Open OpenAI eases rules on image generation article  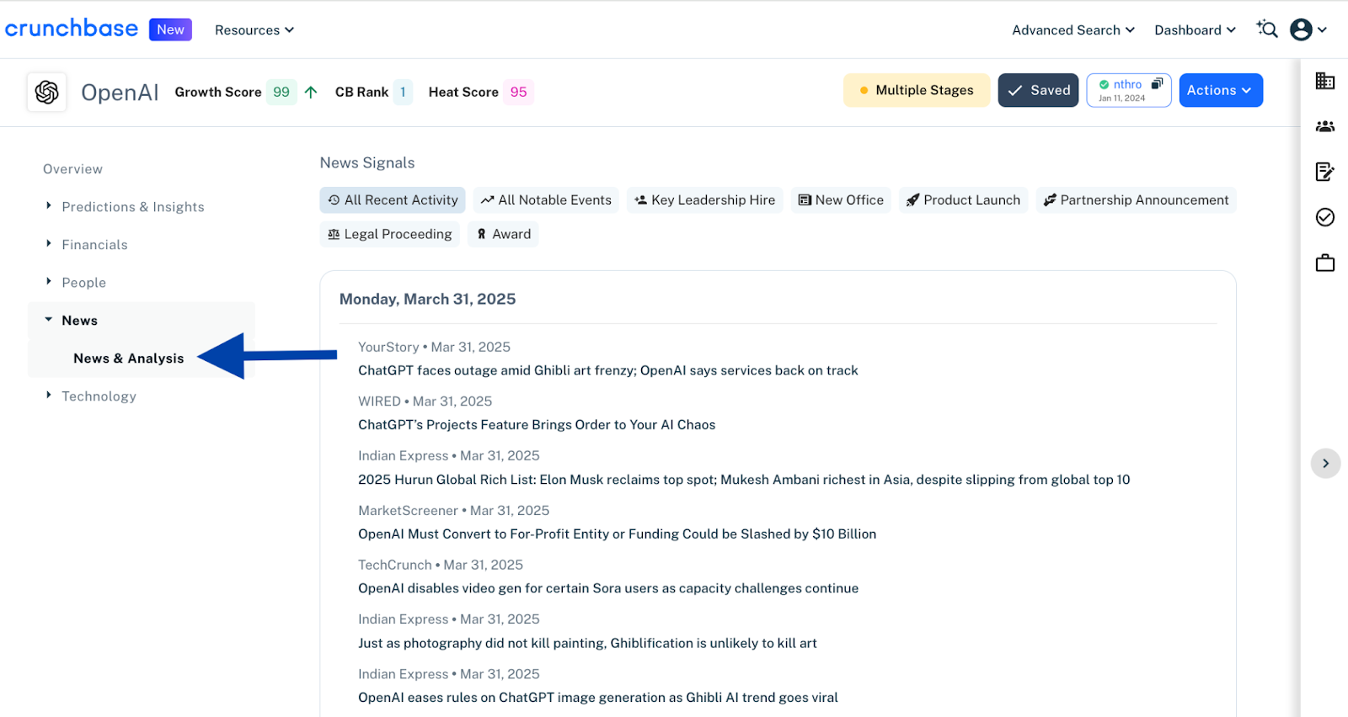pos(597,698)
